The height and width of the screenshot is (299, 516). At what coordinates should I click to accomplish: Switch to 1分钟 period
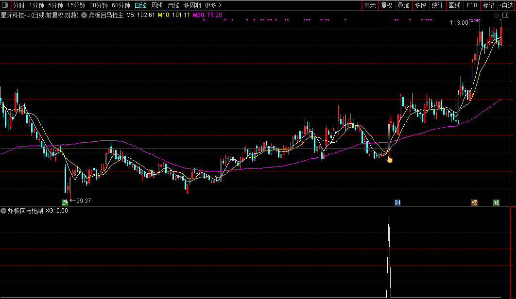[x=36, y=6]
